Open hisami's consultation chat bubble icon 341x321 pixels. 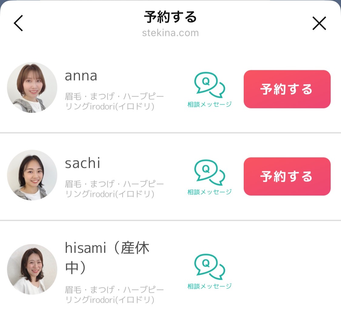pyautogui.click(x=209, y=267)
